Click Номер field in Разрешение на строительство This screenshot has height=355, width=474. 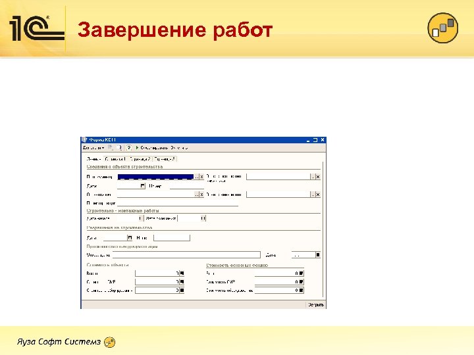[172, 238]
